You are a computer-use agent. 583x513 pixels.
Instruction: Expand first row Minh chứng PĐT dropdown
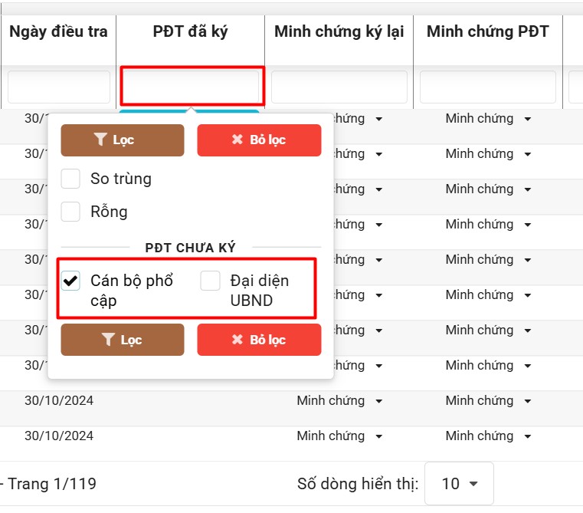pyautogui.click(x=527, y=120)
